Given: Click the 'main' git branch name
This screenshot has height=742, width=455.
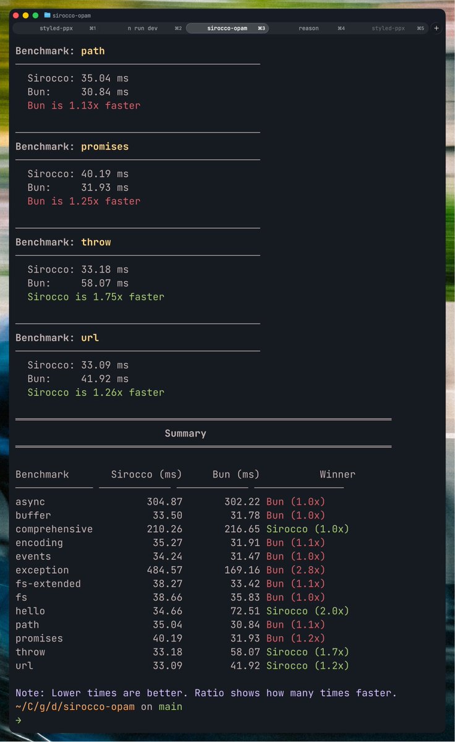Looking at the screenshot, I should coord(170,707).
